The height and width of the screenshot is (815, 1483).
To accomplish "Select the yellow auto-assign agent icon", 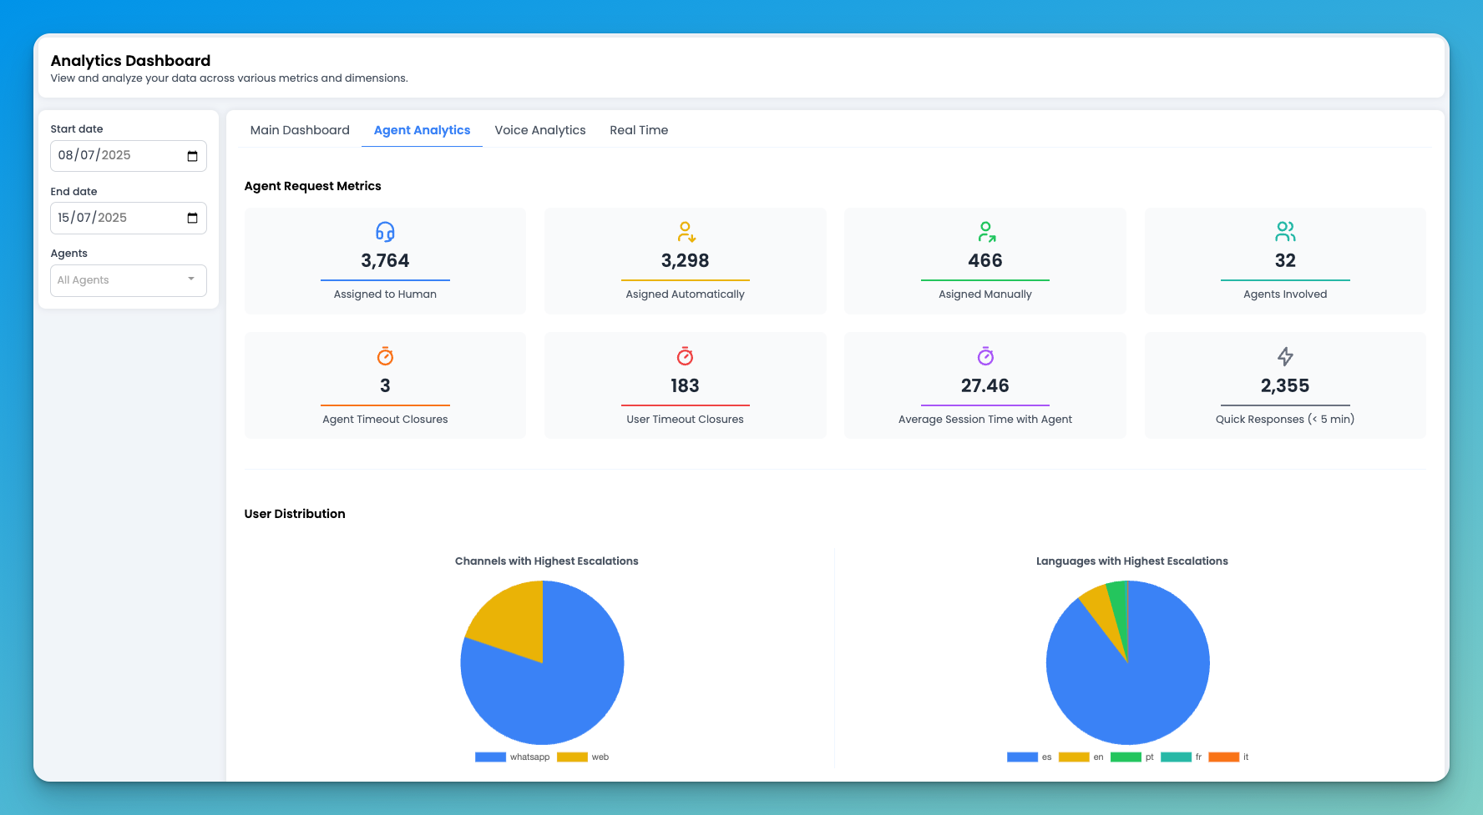I will 685,232.
